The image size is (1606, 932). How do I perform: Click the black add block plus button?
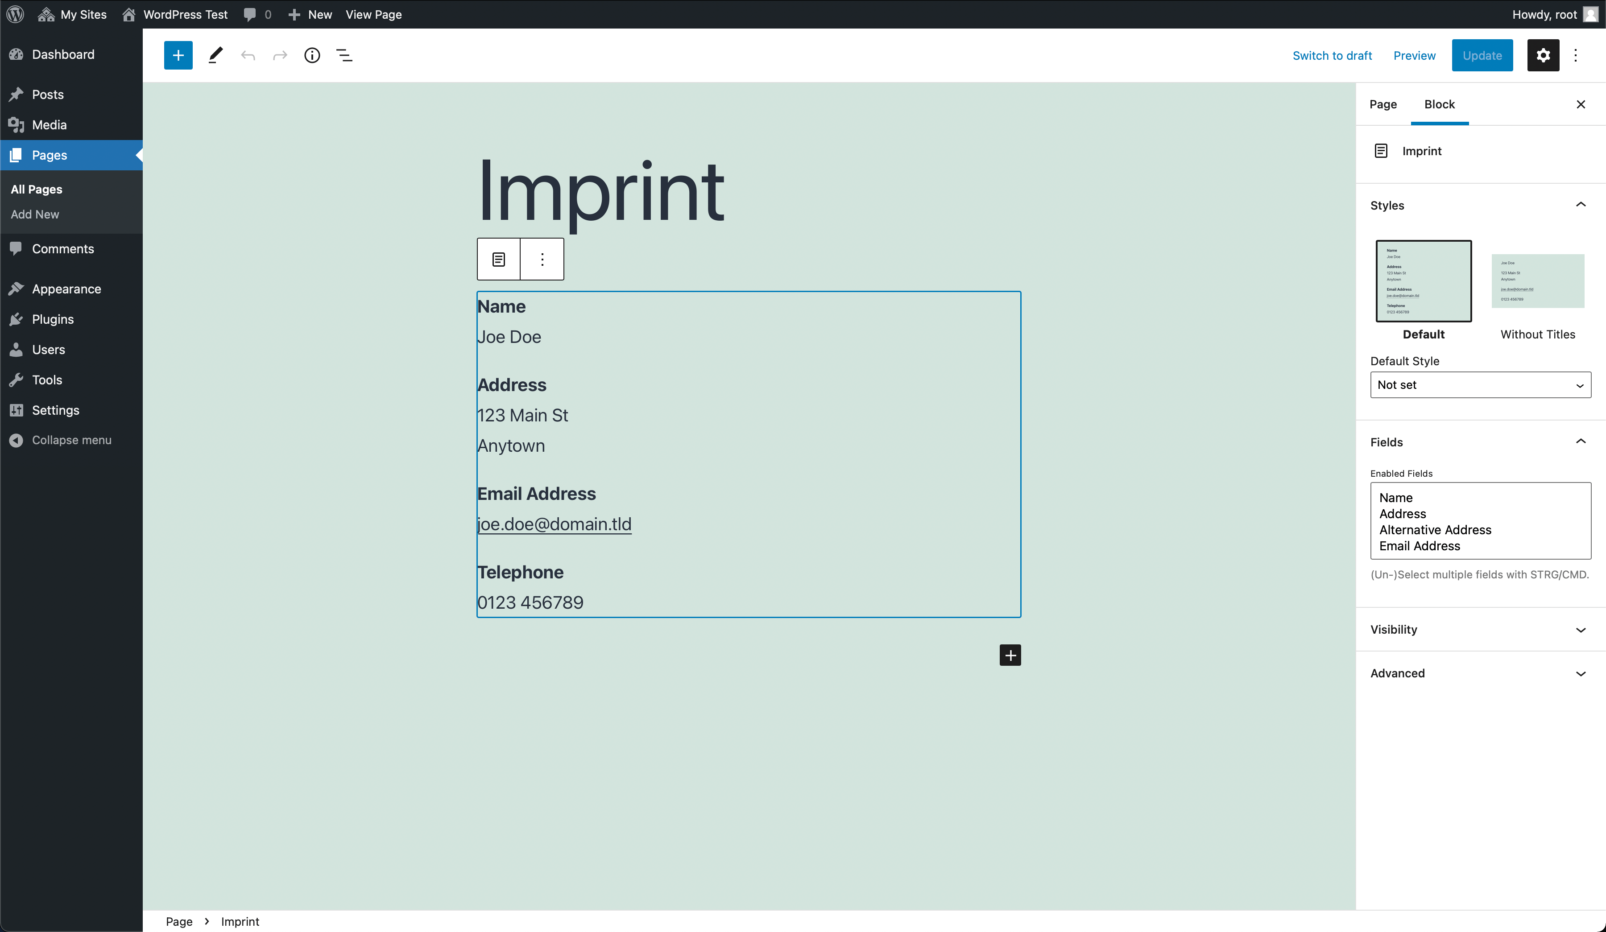pyautogui.click(x=1010, y=655)
